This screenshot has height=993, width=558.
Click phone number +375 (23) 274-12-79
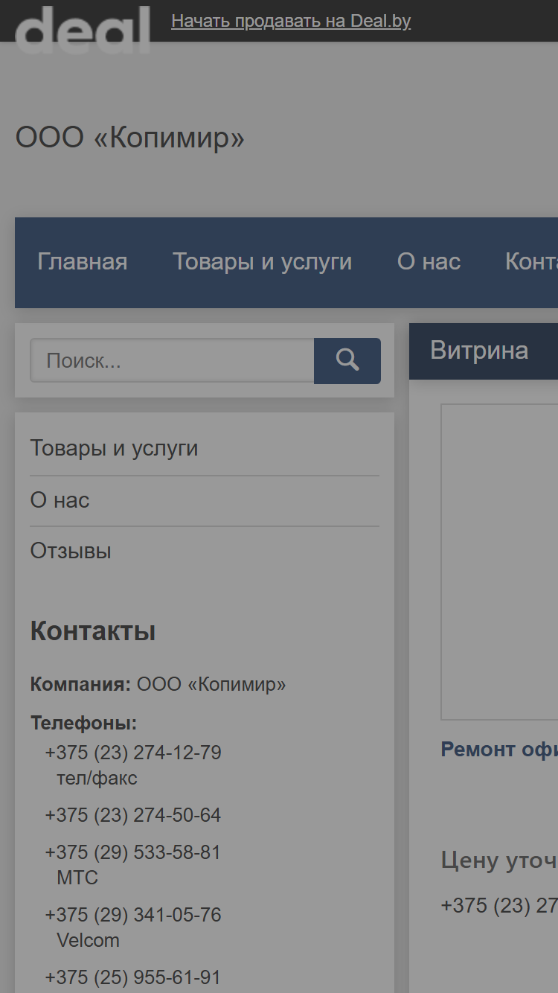(x=133, y=753)
